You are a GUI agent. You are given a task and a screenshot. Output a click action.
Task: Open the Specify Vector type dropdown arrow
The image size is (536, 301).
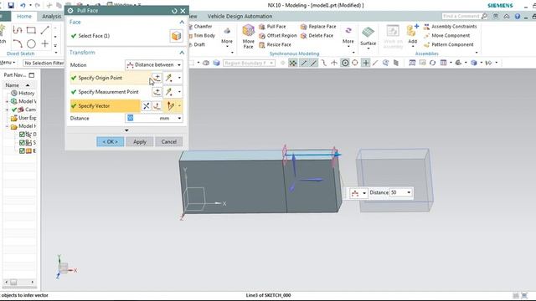click(179, 106)
